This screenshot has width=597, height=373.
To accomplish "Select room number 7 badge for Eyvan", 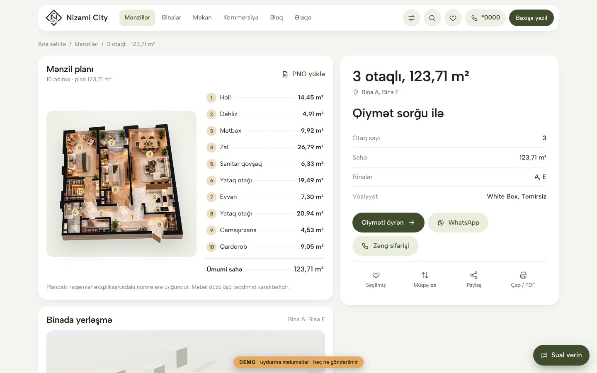I will click(211, 197).
